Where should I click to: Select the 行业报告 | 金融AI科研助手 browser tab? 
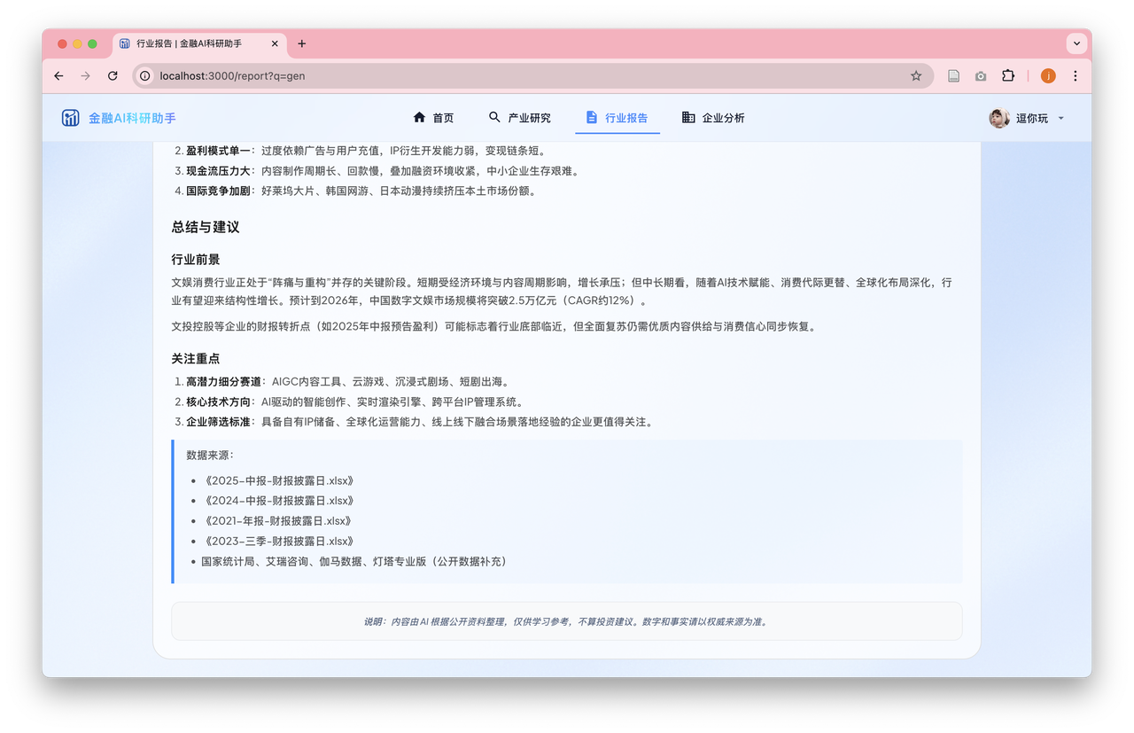point(199,43)
